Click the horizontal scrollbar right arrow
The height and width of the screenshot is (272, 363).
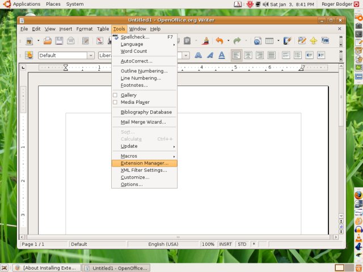point(336,237)
